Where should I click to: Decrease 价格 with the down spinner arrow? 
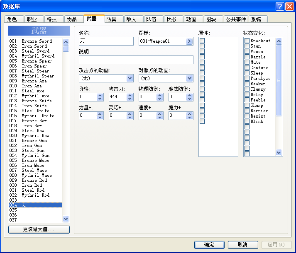click(100, 99)
